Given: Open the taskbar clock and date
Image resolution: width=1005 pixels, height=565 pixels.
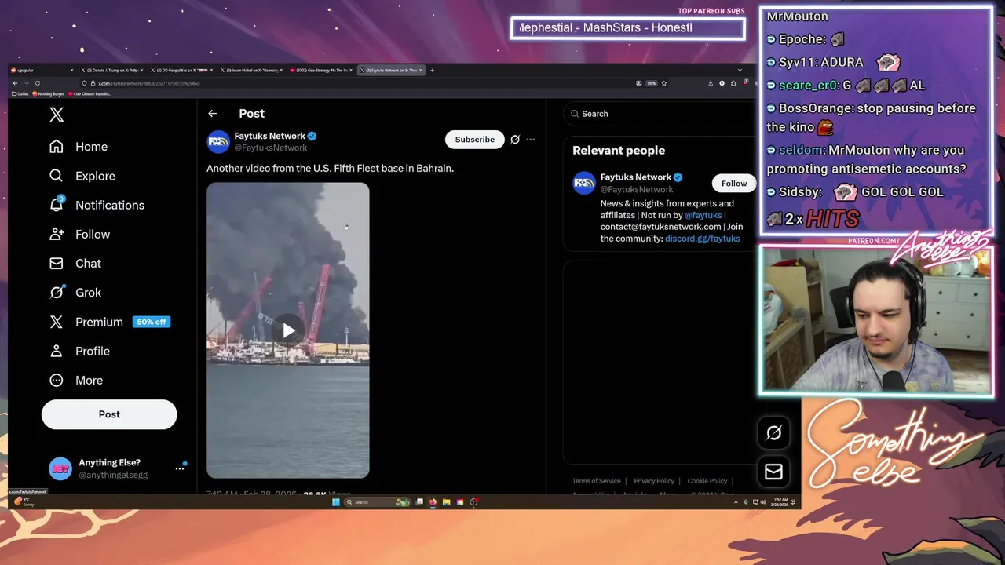Looking at the screenshot, I should [780, 502].
